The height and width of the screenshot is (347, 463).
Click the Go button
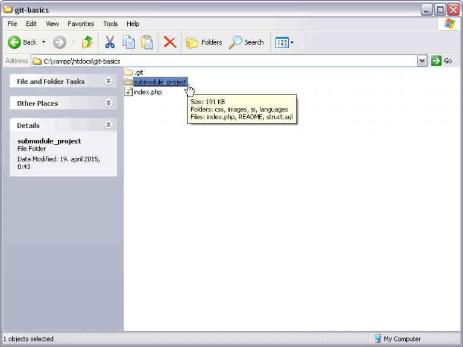point(442,61)
